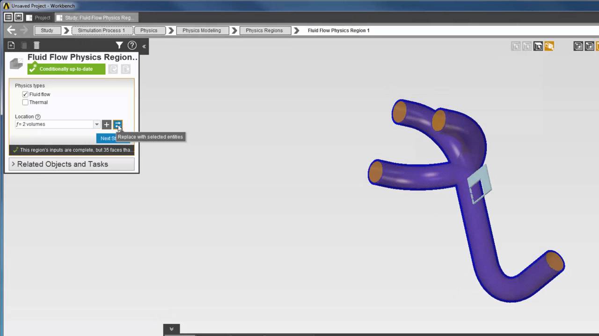Click the chevron after Study breadcrumb
Screen dimensions: 599x336
click(x=66, y=30)
